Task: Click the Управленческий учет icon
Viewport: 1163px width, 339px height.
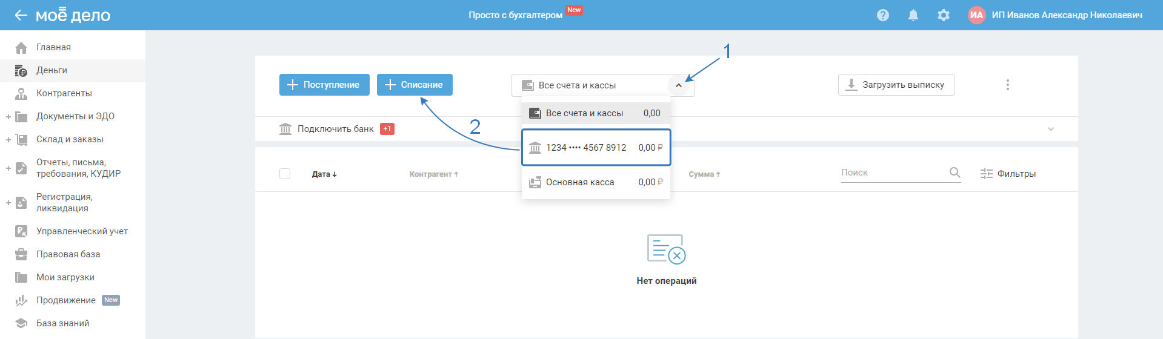Action: [x=21, y=231]
